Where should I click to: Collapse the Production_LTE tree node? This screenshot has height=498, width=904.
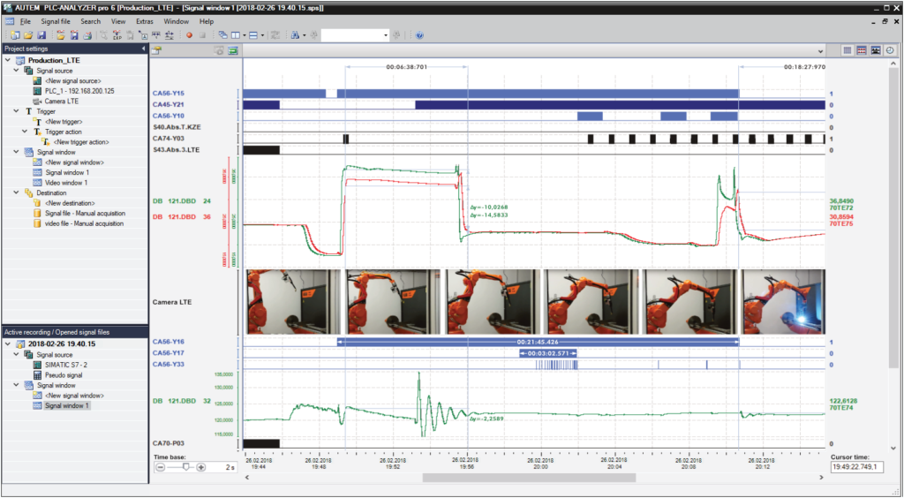(8, 60)
